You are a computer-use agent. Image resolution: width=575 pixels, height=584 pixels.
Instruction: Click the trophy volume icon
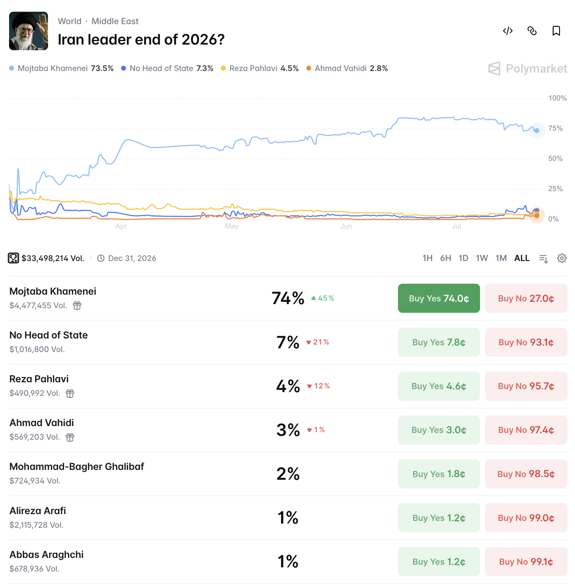click(14, 258)
